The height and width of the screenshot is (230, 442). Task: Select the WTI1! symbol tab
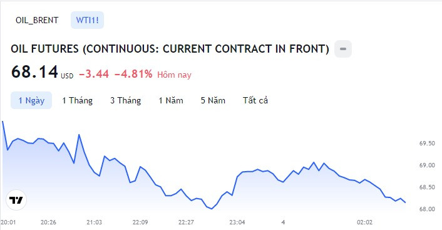click(87, 20)
